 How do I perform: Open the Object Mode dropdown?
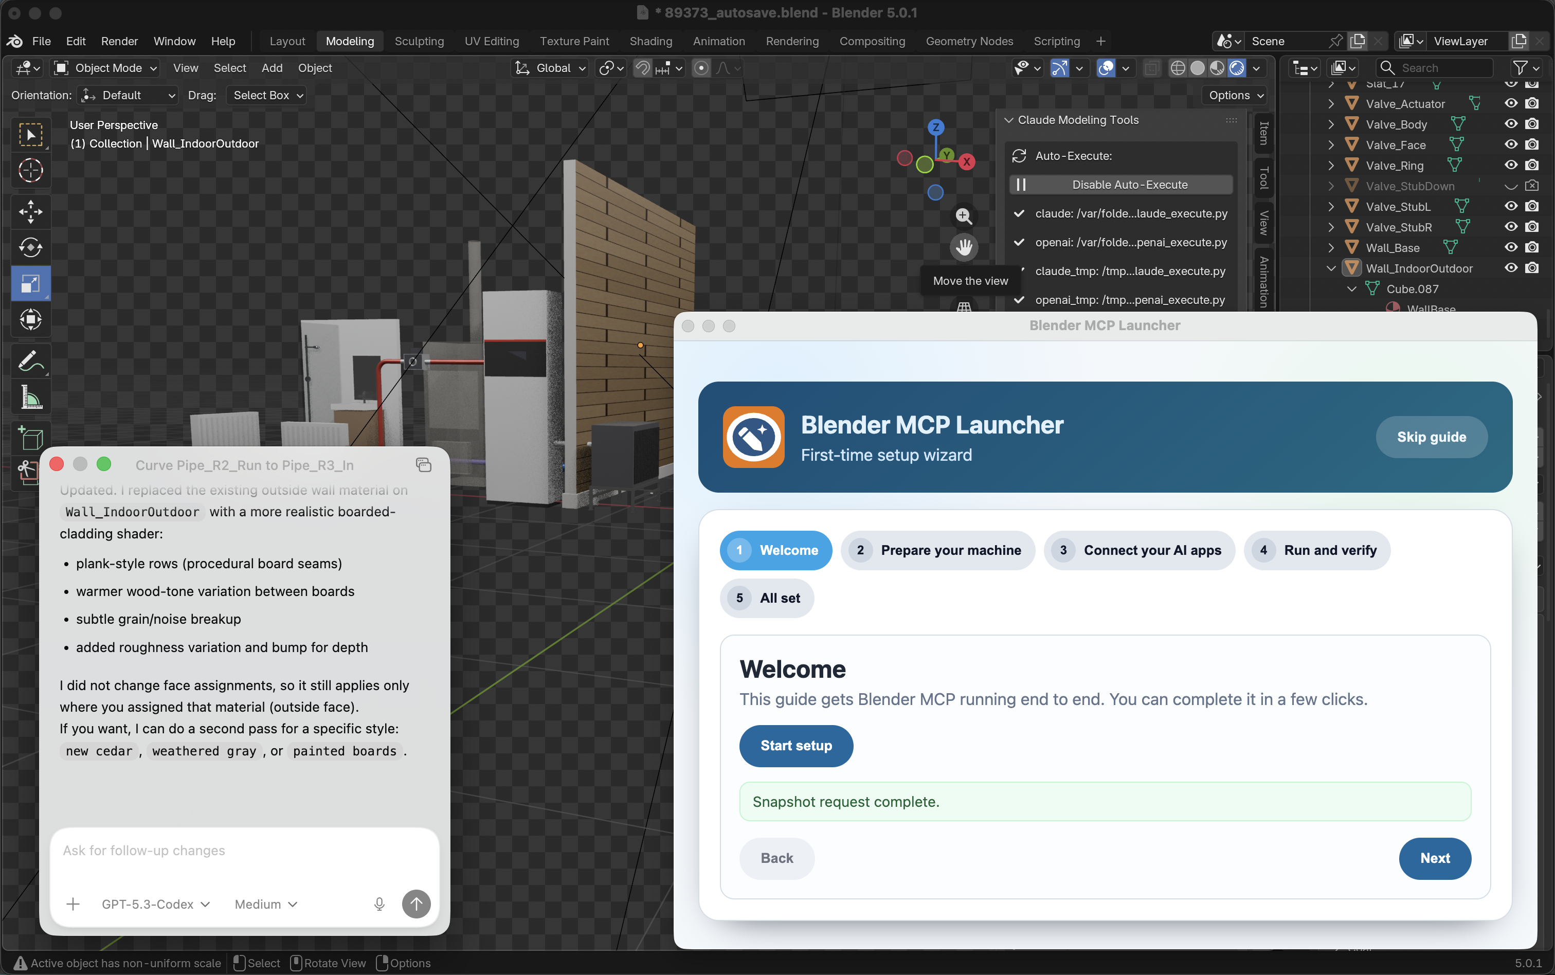[106, 68]
